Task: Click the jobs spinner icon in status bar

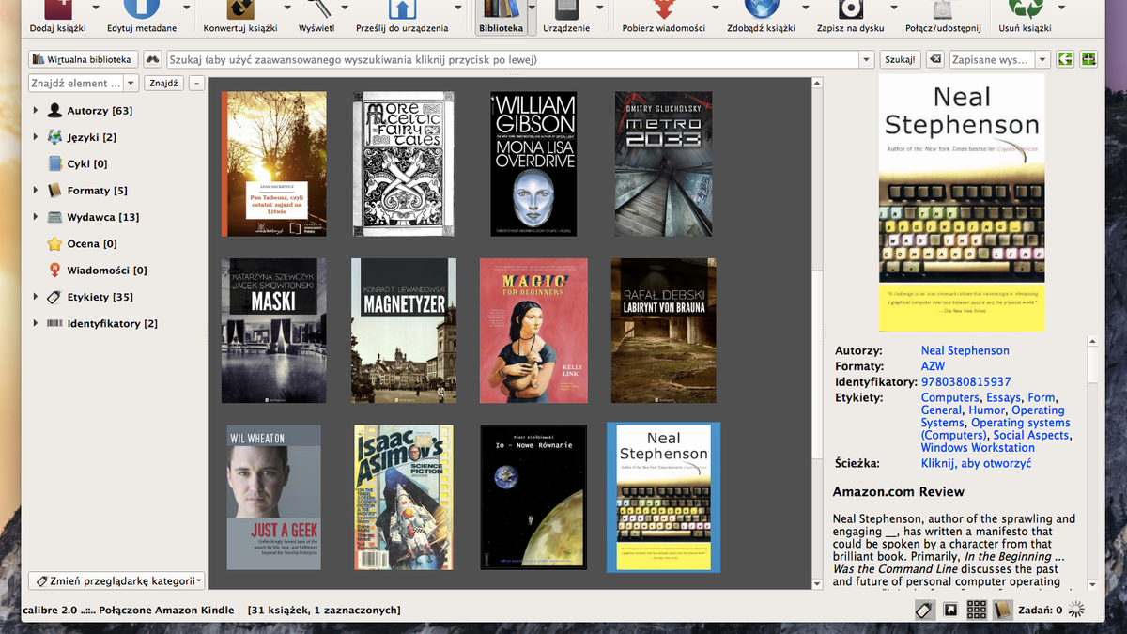Action: (1076, 610)
